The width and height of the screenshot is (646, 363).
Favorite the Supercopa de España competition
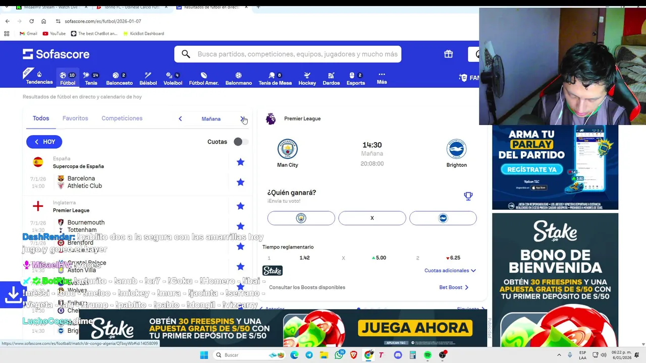(240, 162)
